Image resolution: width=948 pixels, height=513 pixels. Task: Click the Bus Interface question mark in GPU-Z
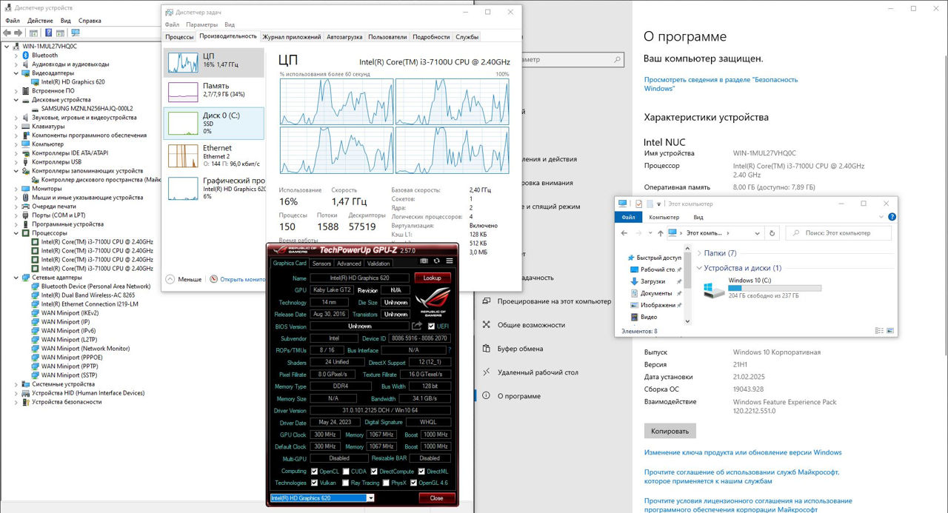[x=449, y=350]
